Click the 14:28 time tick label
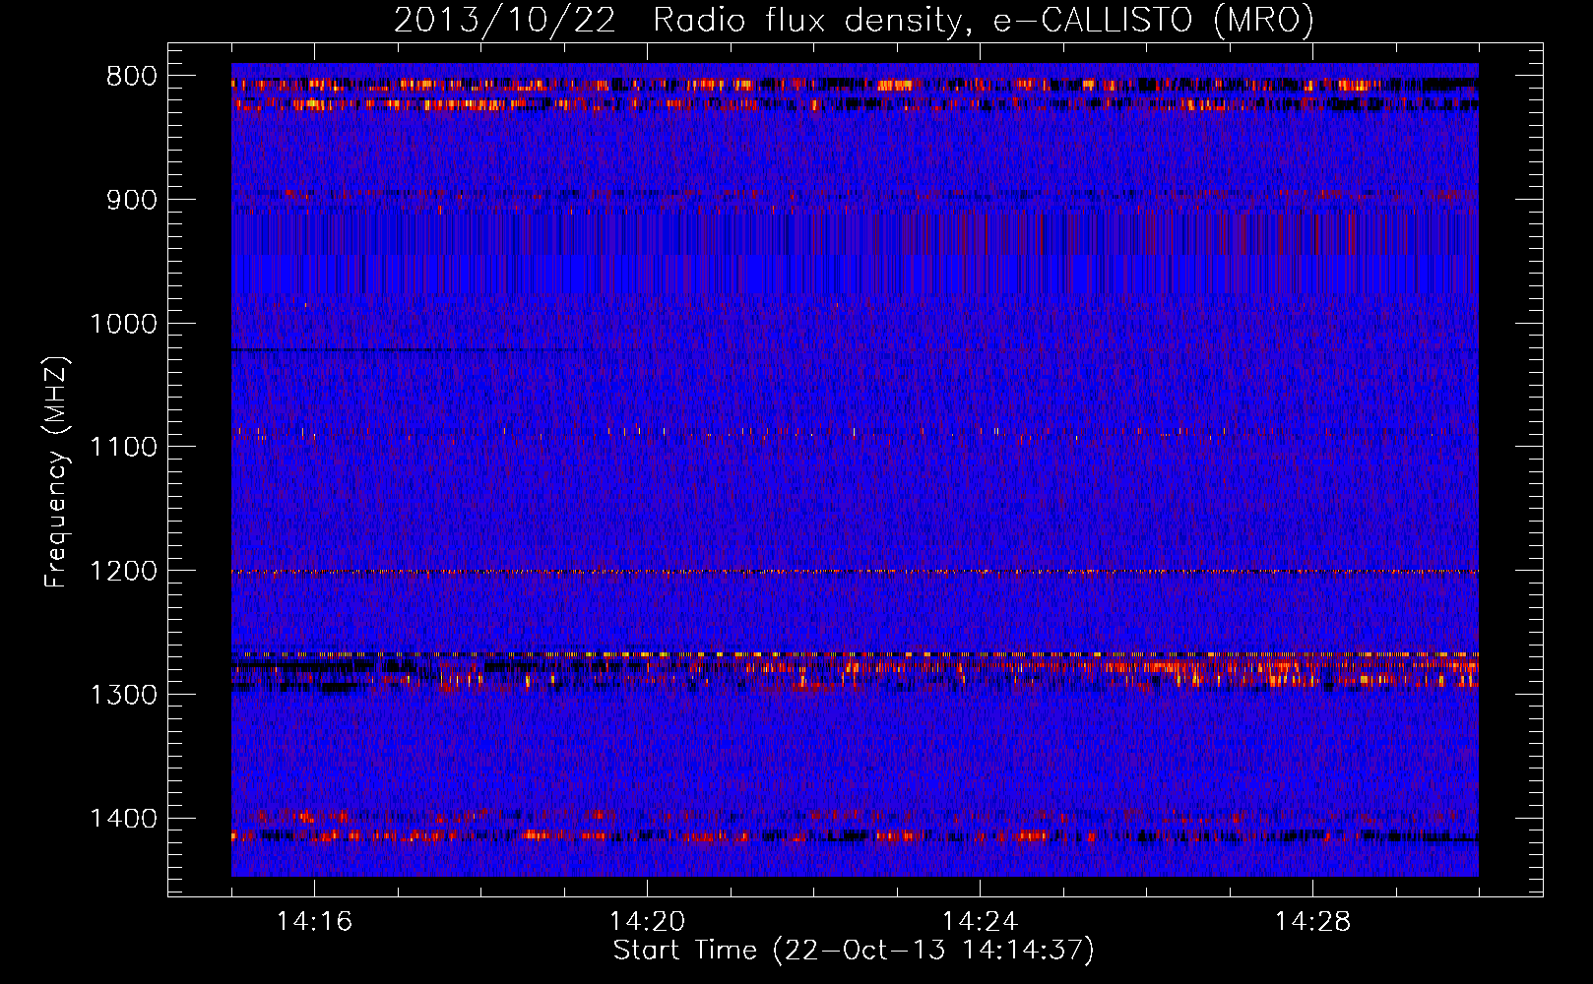Image resolution: width=1593 pixels, height=984 pixels. click(x=1312, y=922)
